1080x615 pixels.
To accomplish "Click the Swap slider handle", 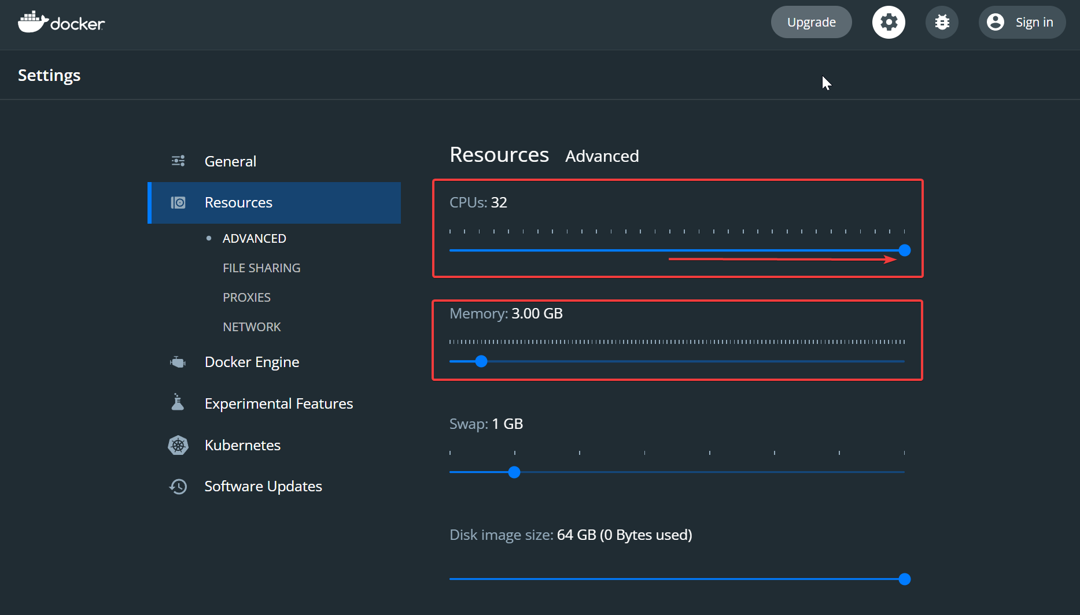I will 514,472.
